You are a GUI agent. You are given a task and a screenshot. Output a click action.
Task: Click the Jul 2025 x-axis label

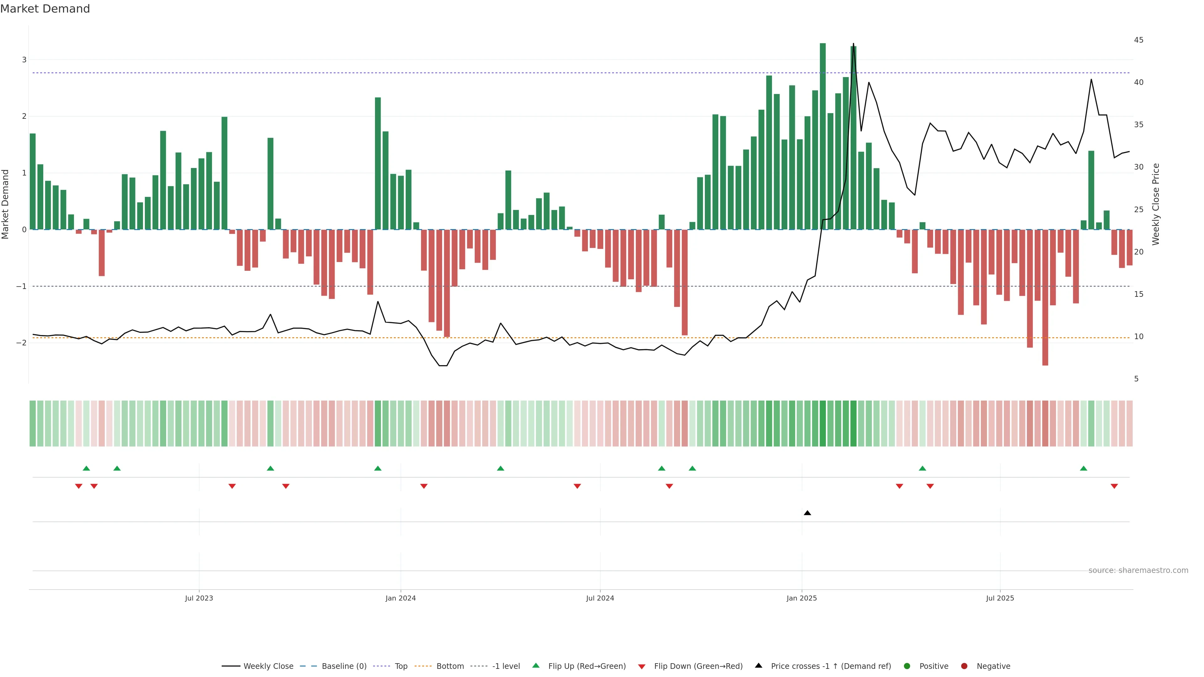pyautogui.click(x=1000, y=598)
